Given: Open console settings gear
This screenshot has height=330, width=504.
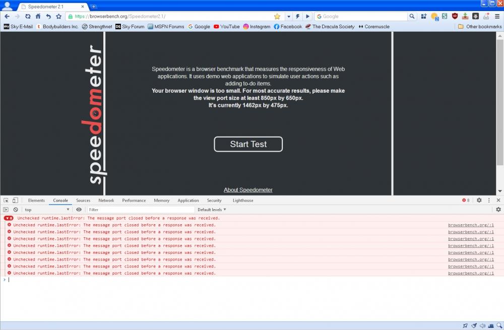Looking at the screenshot, I should [498, 210].
